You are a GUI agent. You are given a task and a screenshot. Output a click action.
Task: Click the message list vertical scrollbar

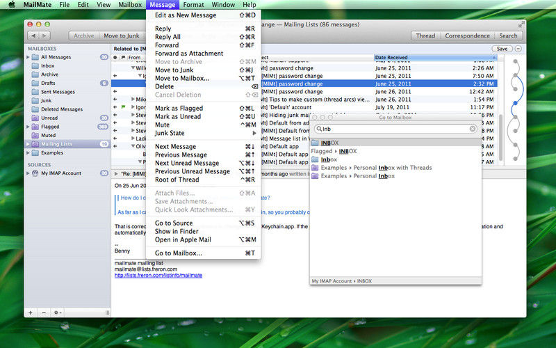point(500,136)
